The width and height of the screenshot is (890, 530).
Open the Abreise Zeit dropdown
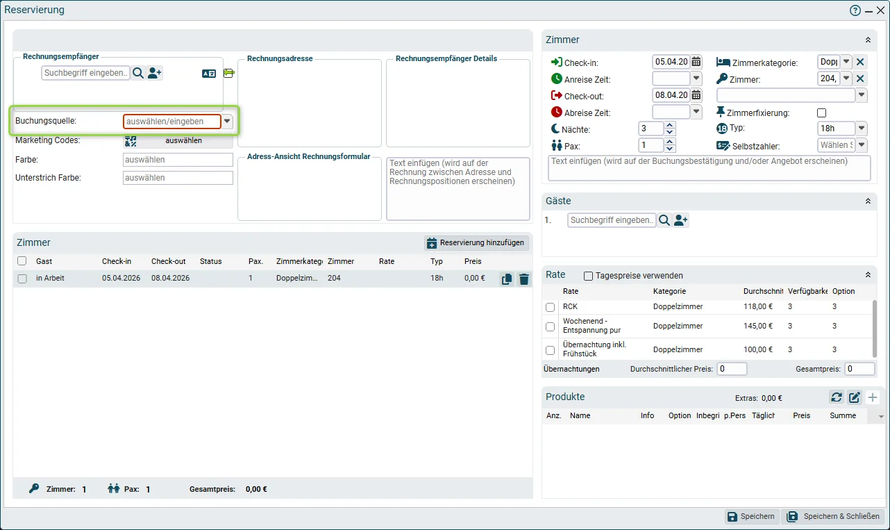pyautogui.click(x=696, y=112)
